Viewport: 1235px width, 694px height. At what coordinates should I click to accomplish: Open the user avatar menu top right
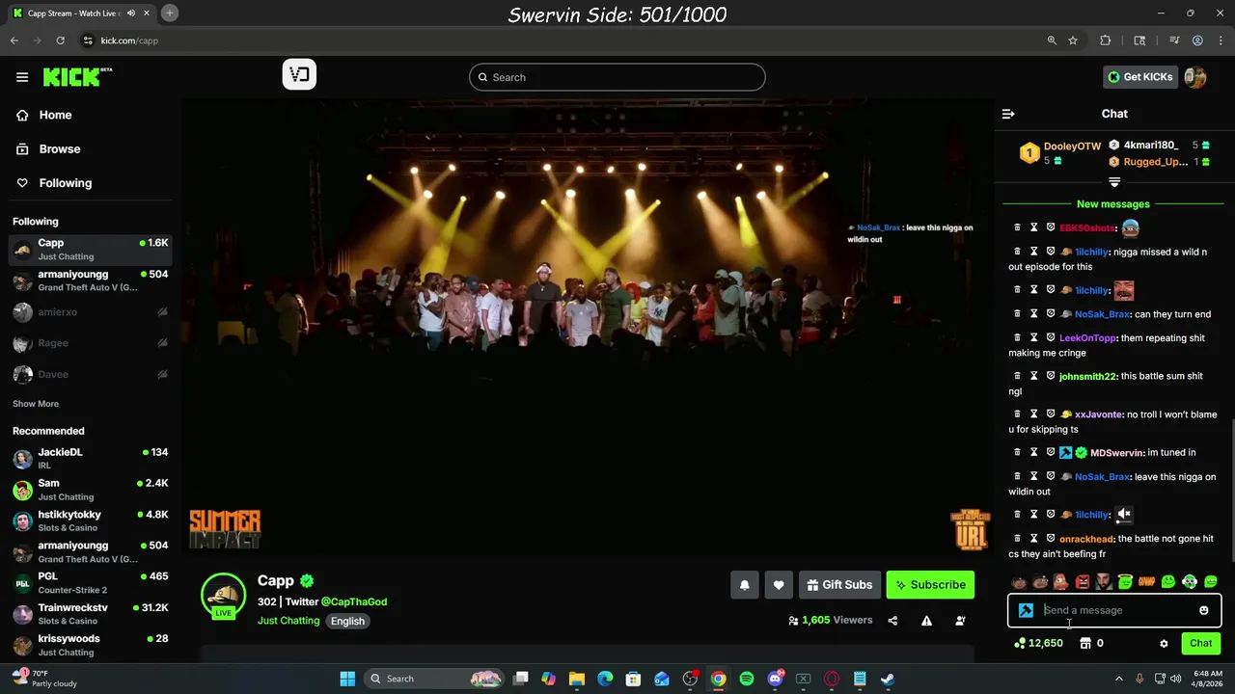(1195, 77)
